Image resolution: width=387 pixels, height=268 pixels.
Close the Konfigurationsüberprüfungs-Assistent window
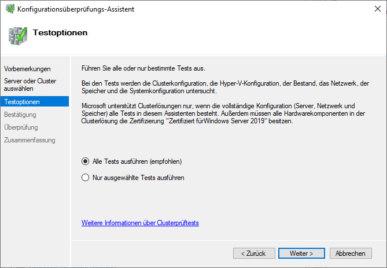coord(373,9)
